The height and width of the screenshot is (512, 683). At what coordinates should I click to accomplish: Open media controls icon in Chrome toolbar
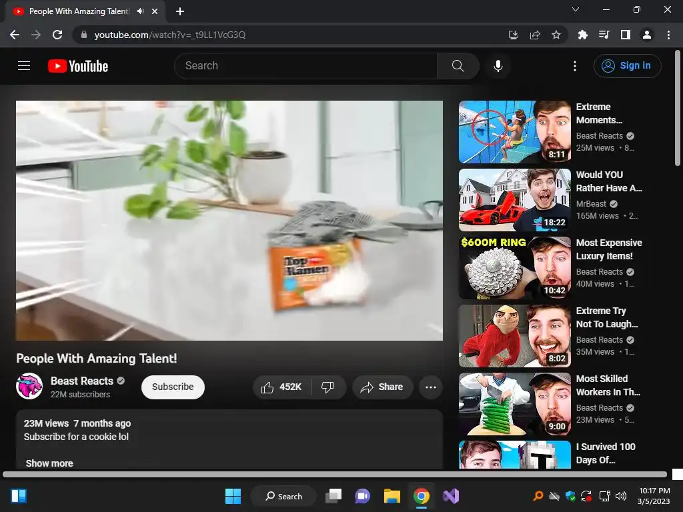click(x=604, y=35)
